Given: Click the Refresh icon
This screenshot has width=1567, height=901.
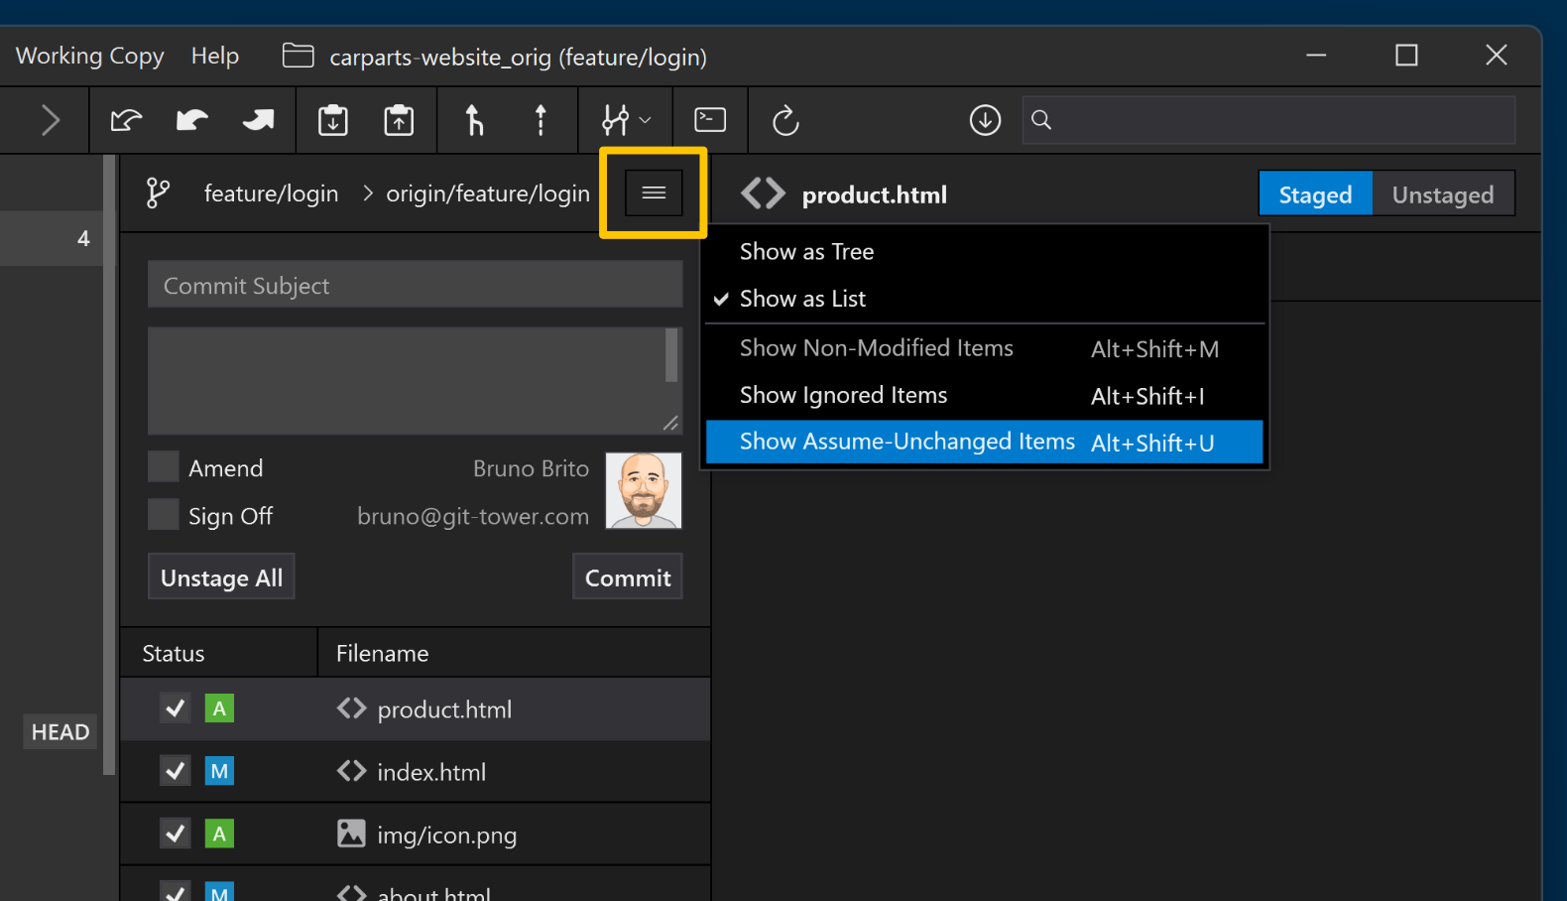Looking at the screenshot, I should [785, 120].
